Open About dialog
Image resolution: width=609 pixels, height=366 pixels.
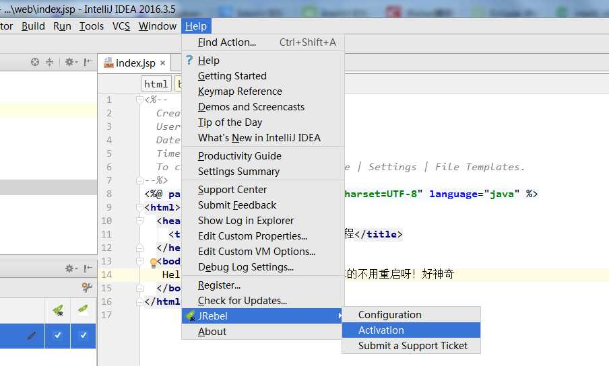coord(263,332)
